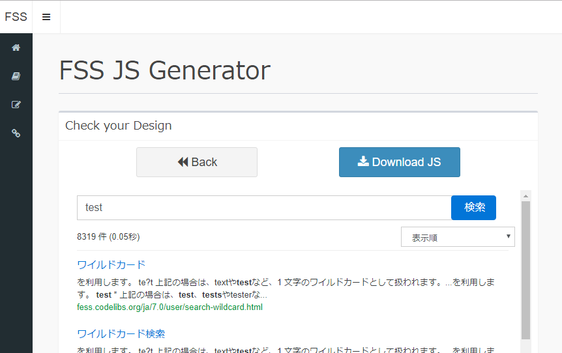Click the "Check your Design" panel header
The image size is (562, 353).
pyautogui.click(x=119, y=126)
